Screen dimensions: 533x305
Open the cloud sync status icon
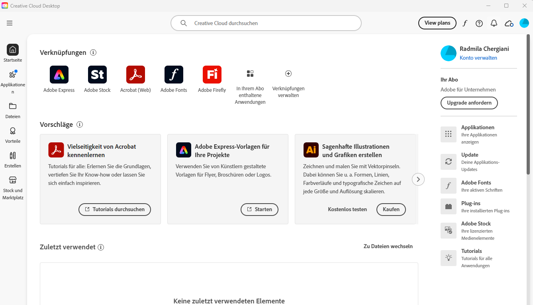[509, 23]
